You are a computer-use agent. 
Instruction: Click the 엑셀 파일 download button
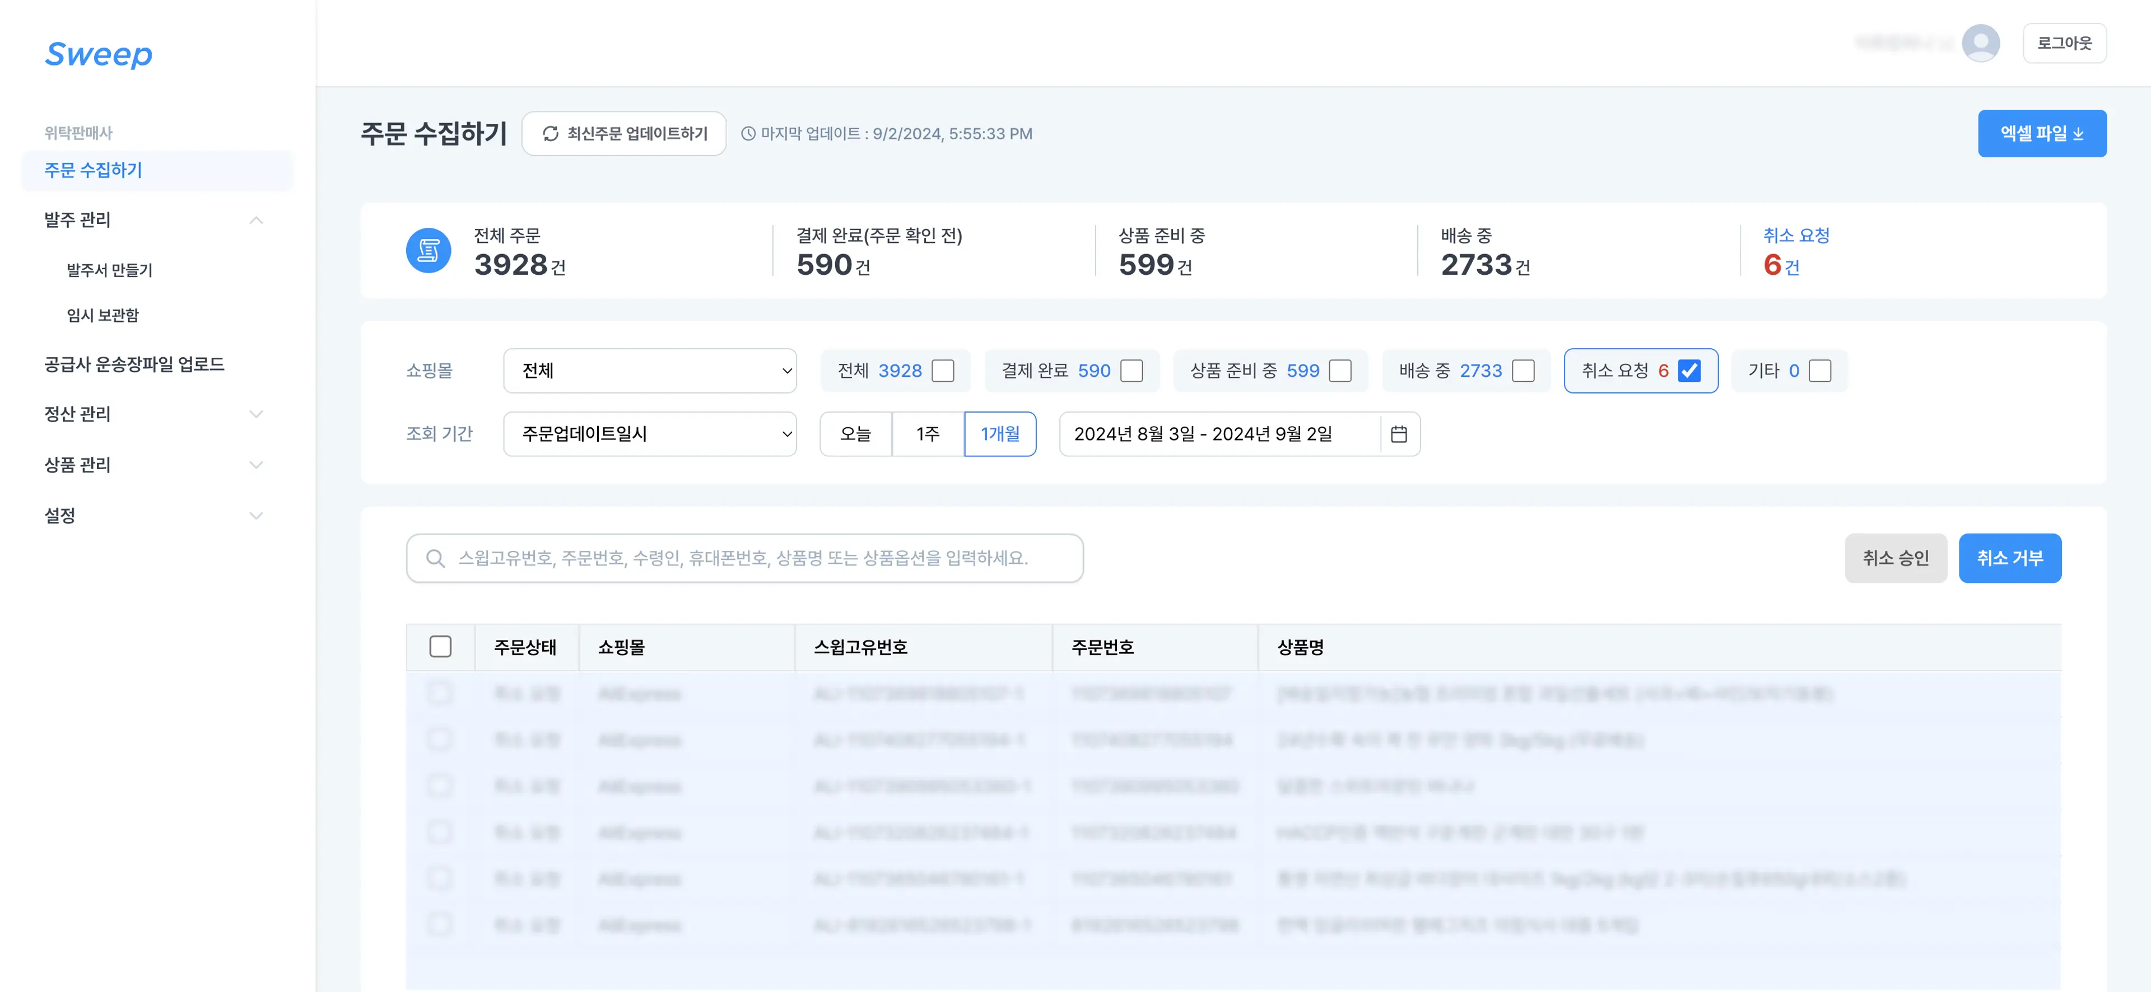2042,133
